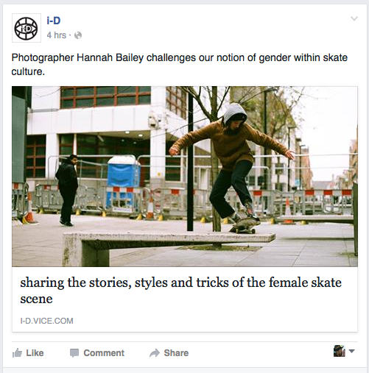Click the public globe privacy icon

pos(78,35)
